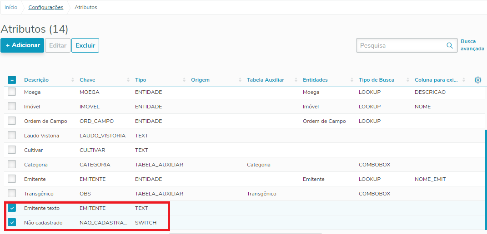Select the CATEGORIA key cell
Viewport: 487px width, 234px height.
tap(95, 165)
